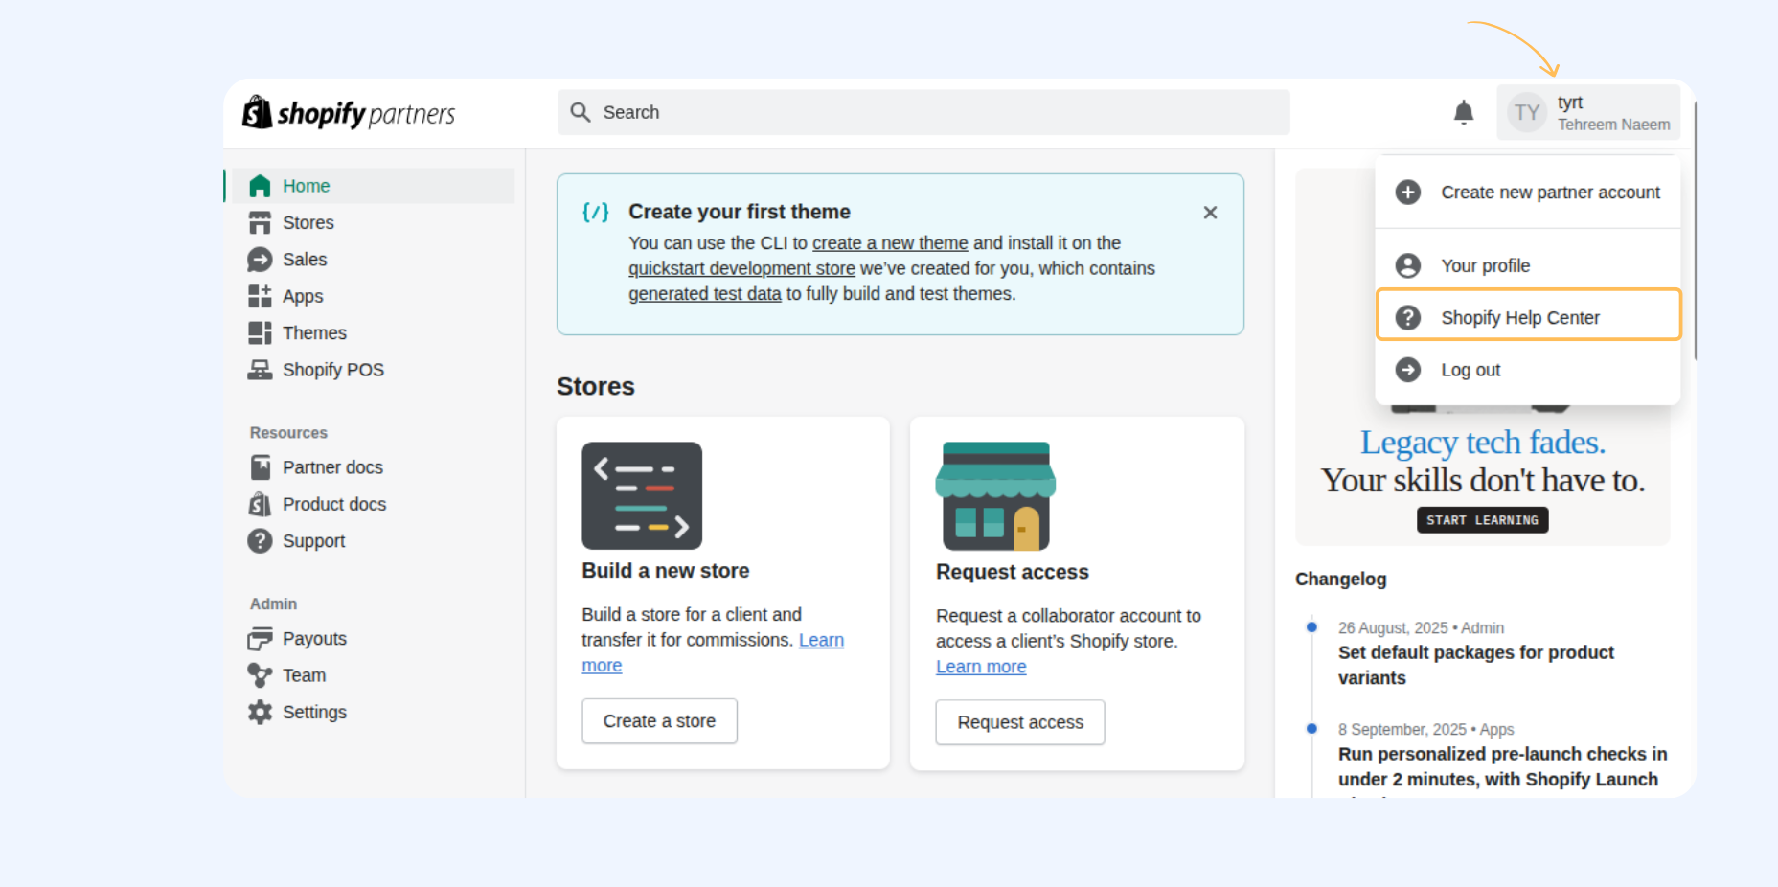The width and height of the screenshot is (1778, 887).
Task: Click the page scrollbar on the right edge
Action: [x=1694, y=230]
